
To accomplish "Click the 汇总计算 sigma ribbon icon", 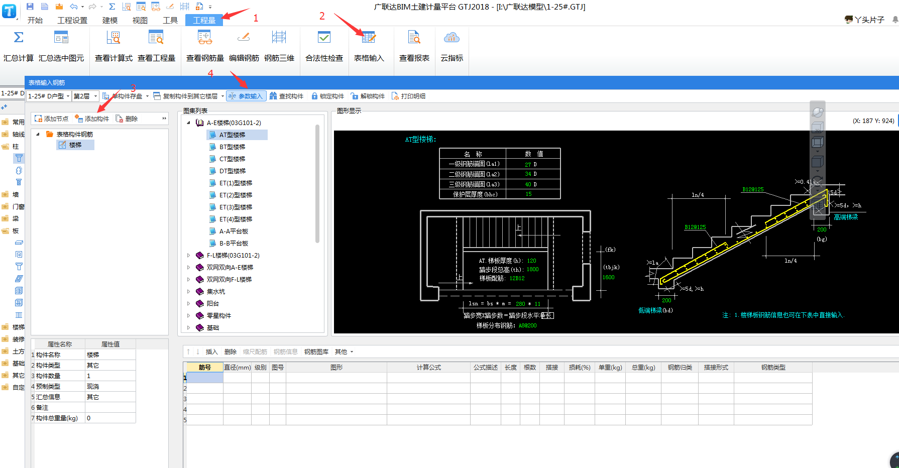I will click(19, 37).
